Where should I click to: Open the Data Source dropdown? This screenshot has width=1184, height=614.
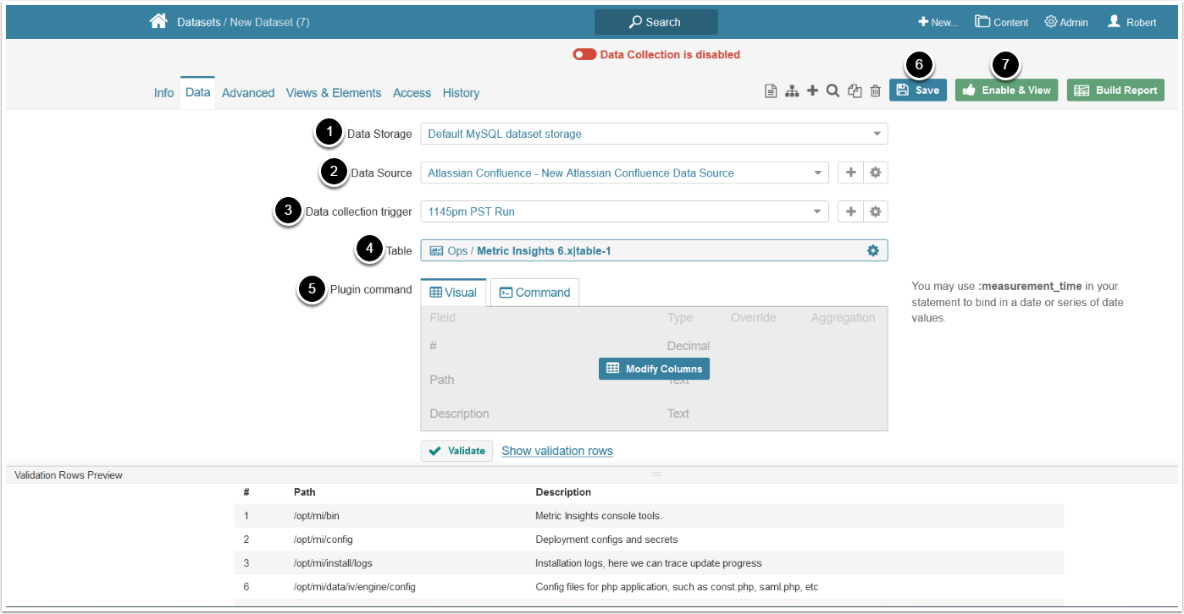point(624,173)
